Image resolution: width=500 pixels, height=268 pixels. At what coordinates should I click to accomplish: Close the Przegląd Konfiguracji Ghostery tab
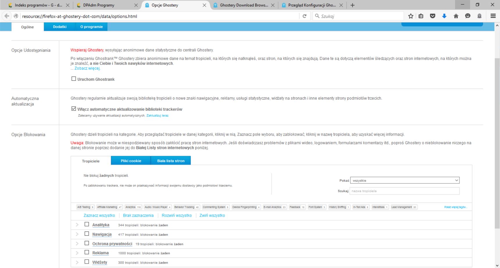(341, 5)
